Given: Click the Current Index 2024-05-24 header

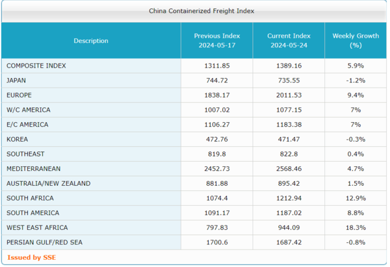Looking at the screenshot, I should click(289, 40).
